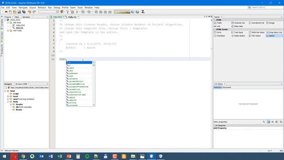The width and height of the screenshot is (284, 160).
Task: Select the Selection button in CSS Styles
Action: (x=218, y=88)
